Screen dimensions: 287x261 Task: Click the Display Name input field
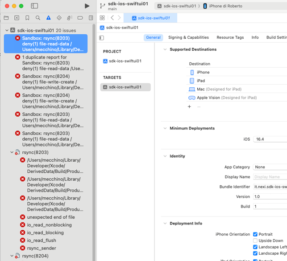coord(270,177)
